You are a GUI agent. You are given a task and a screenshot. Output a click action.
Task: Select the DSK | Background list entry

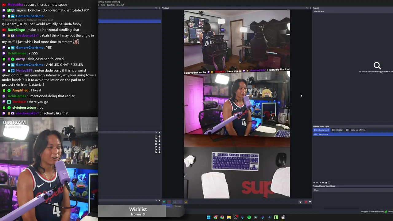[x=353, y=134]
